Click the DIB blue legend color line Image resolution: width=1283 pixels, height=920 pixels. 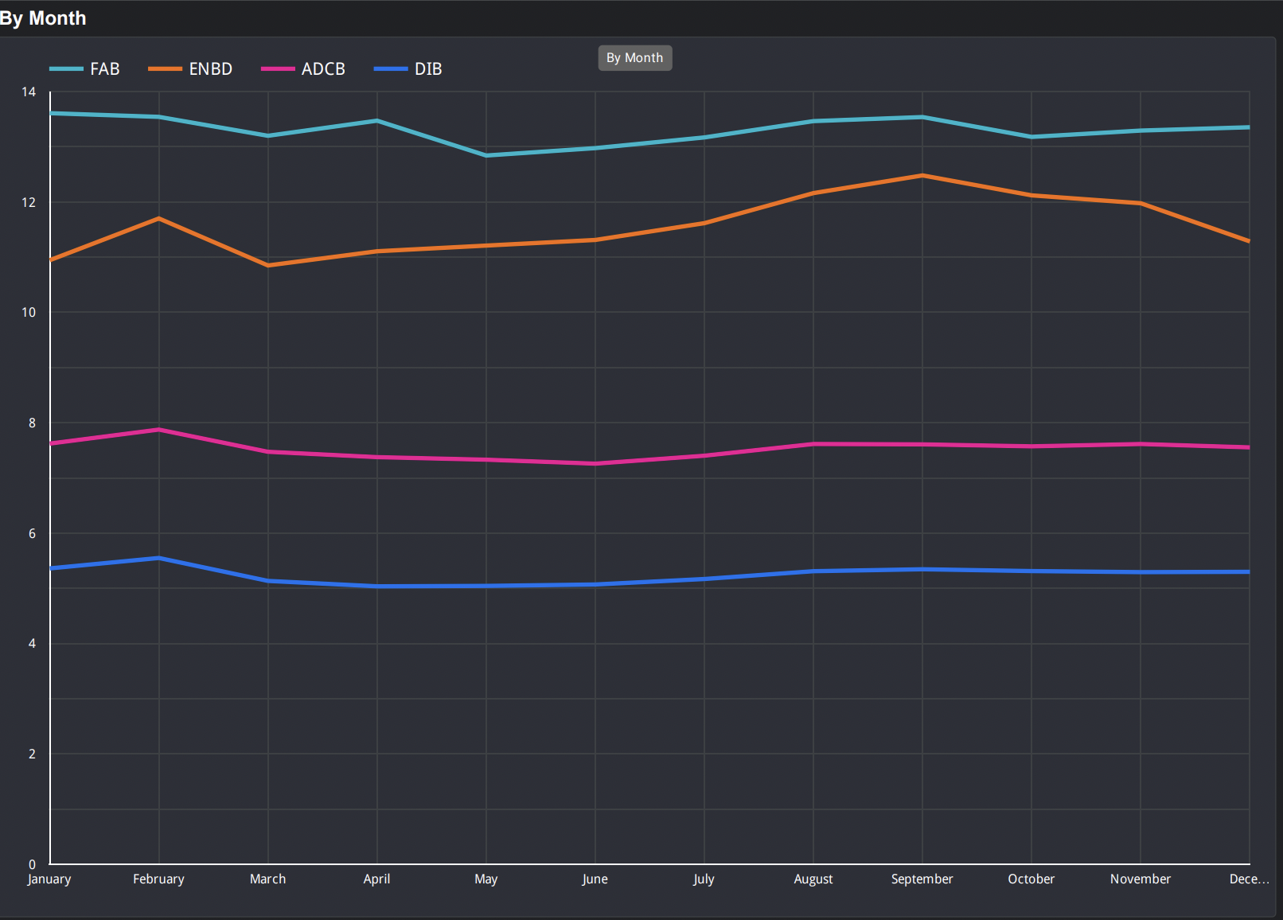pyautogui.click(x=391, y=69)
